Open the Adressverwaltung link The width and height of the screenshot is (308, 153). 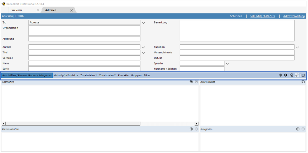294,16
